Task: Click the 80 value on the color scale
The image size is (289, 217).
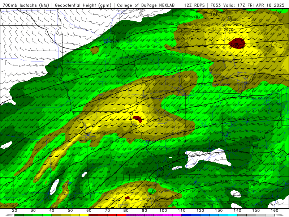Action: coord(126,210)
